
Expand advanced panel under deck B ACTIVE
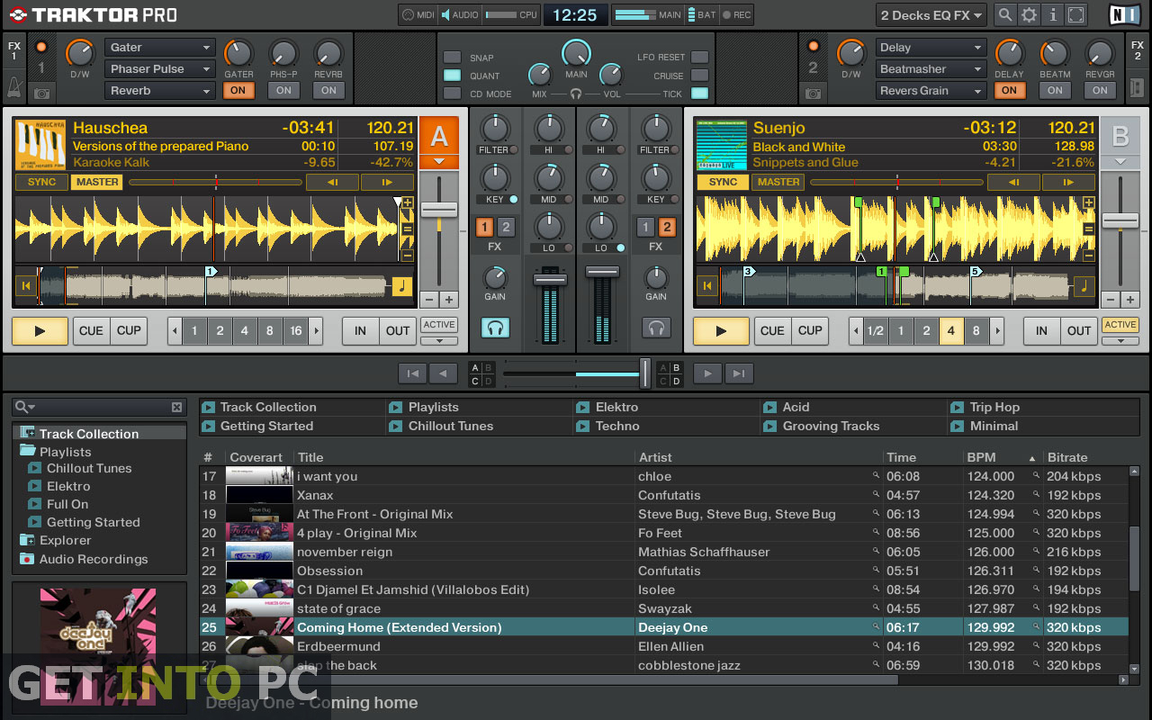(1120, 341)
